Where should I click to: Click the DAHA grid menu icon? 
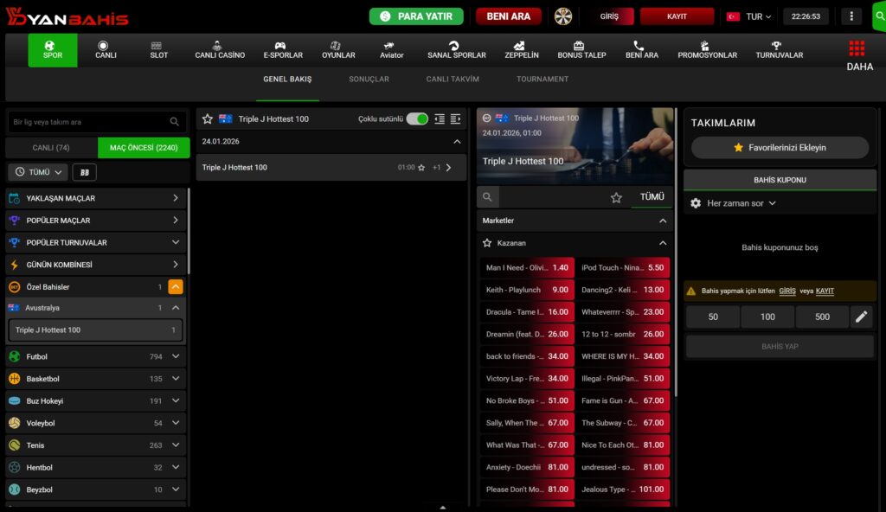(x=857, y=48)
